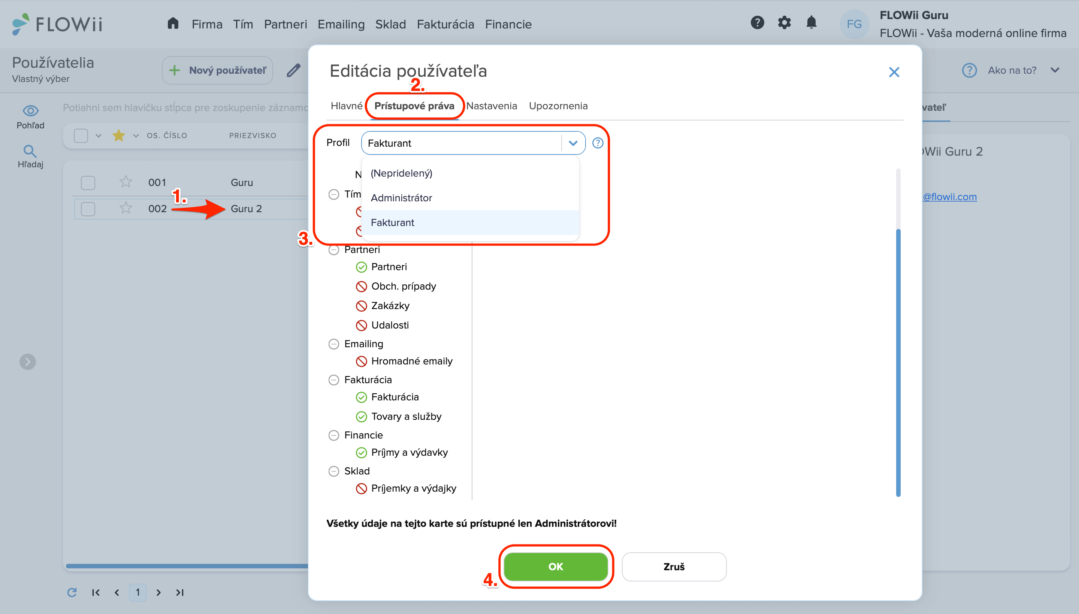This screenshot has height=614, width=1079.
Task: Confirm with the green OK button
Action: pos(556,567)
